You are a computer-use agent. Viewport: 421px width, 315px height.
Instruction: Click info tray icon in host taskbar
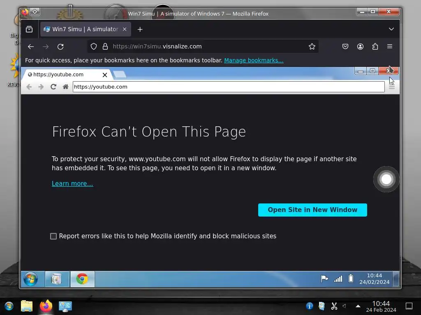pos(309,306)
